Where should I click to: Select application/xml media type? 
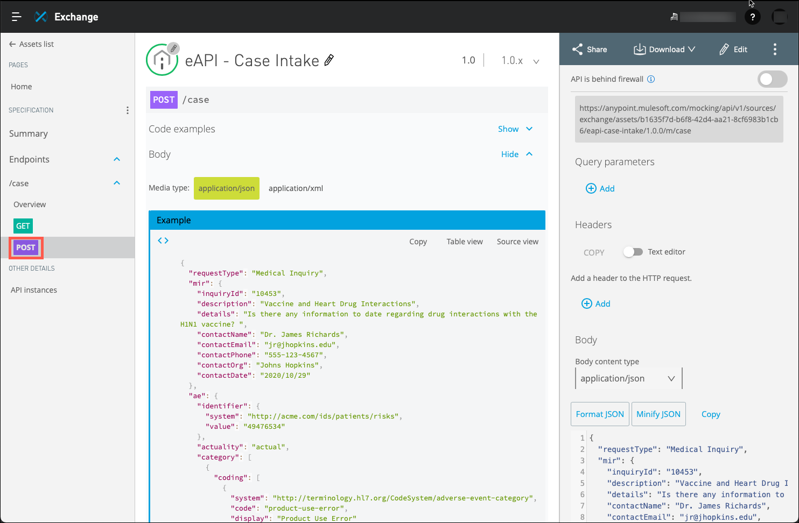(x=296, y=188)
